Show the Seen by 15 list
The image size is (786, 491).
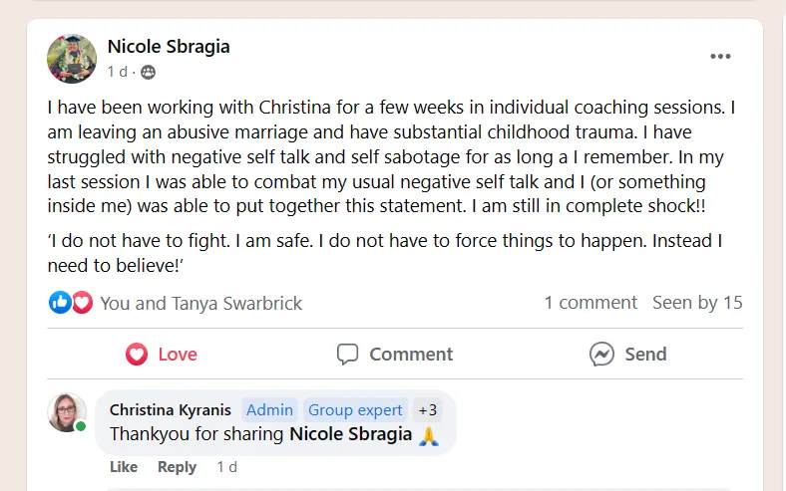(x=697, y=302)
